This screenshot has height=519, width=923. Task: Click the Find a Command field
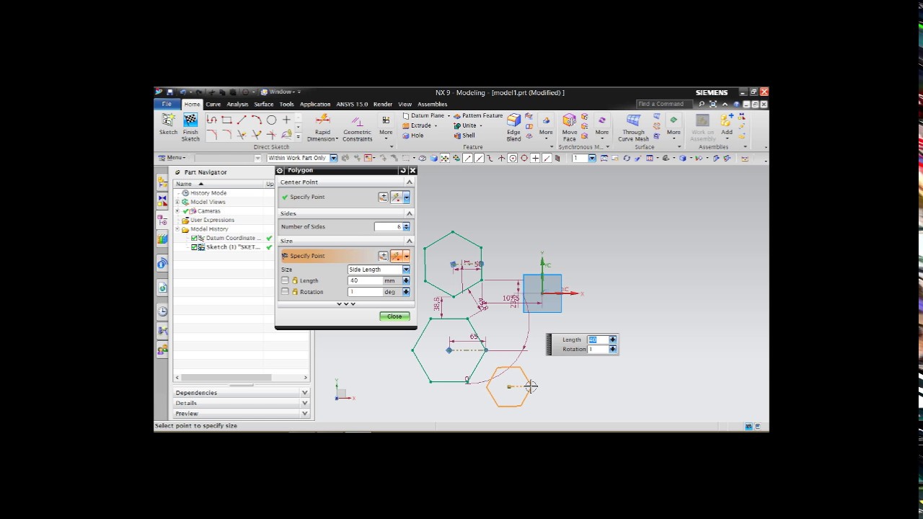(x=666, y=104)
